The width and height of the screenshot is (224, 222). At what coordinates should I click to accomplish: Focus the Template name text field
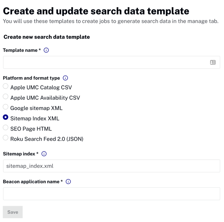coord(105,62)
